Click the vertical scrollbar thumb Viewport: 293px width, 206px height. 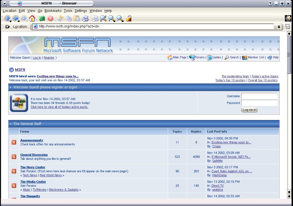[x=289, y=55]
